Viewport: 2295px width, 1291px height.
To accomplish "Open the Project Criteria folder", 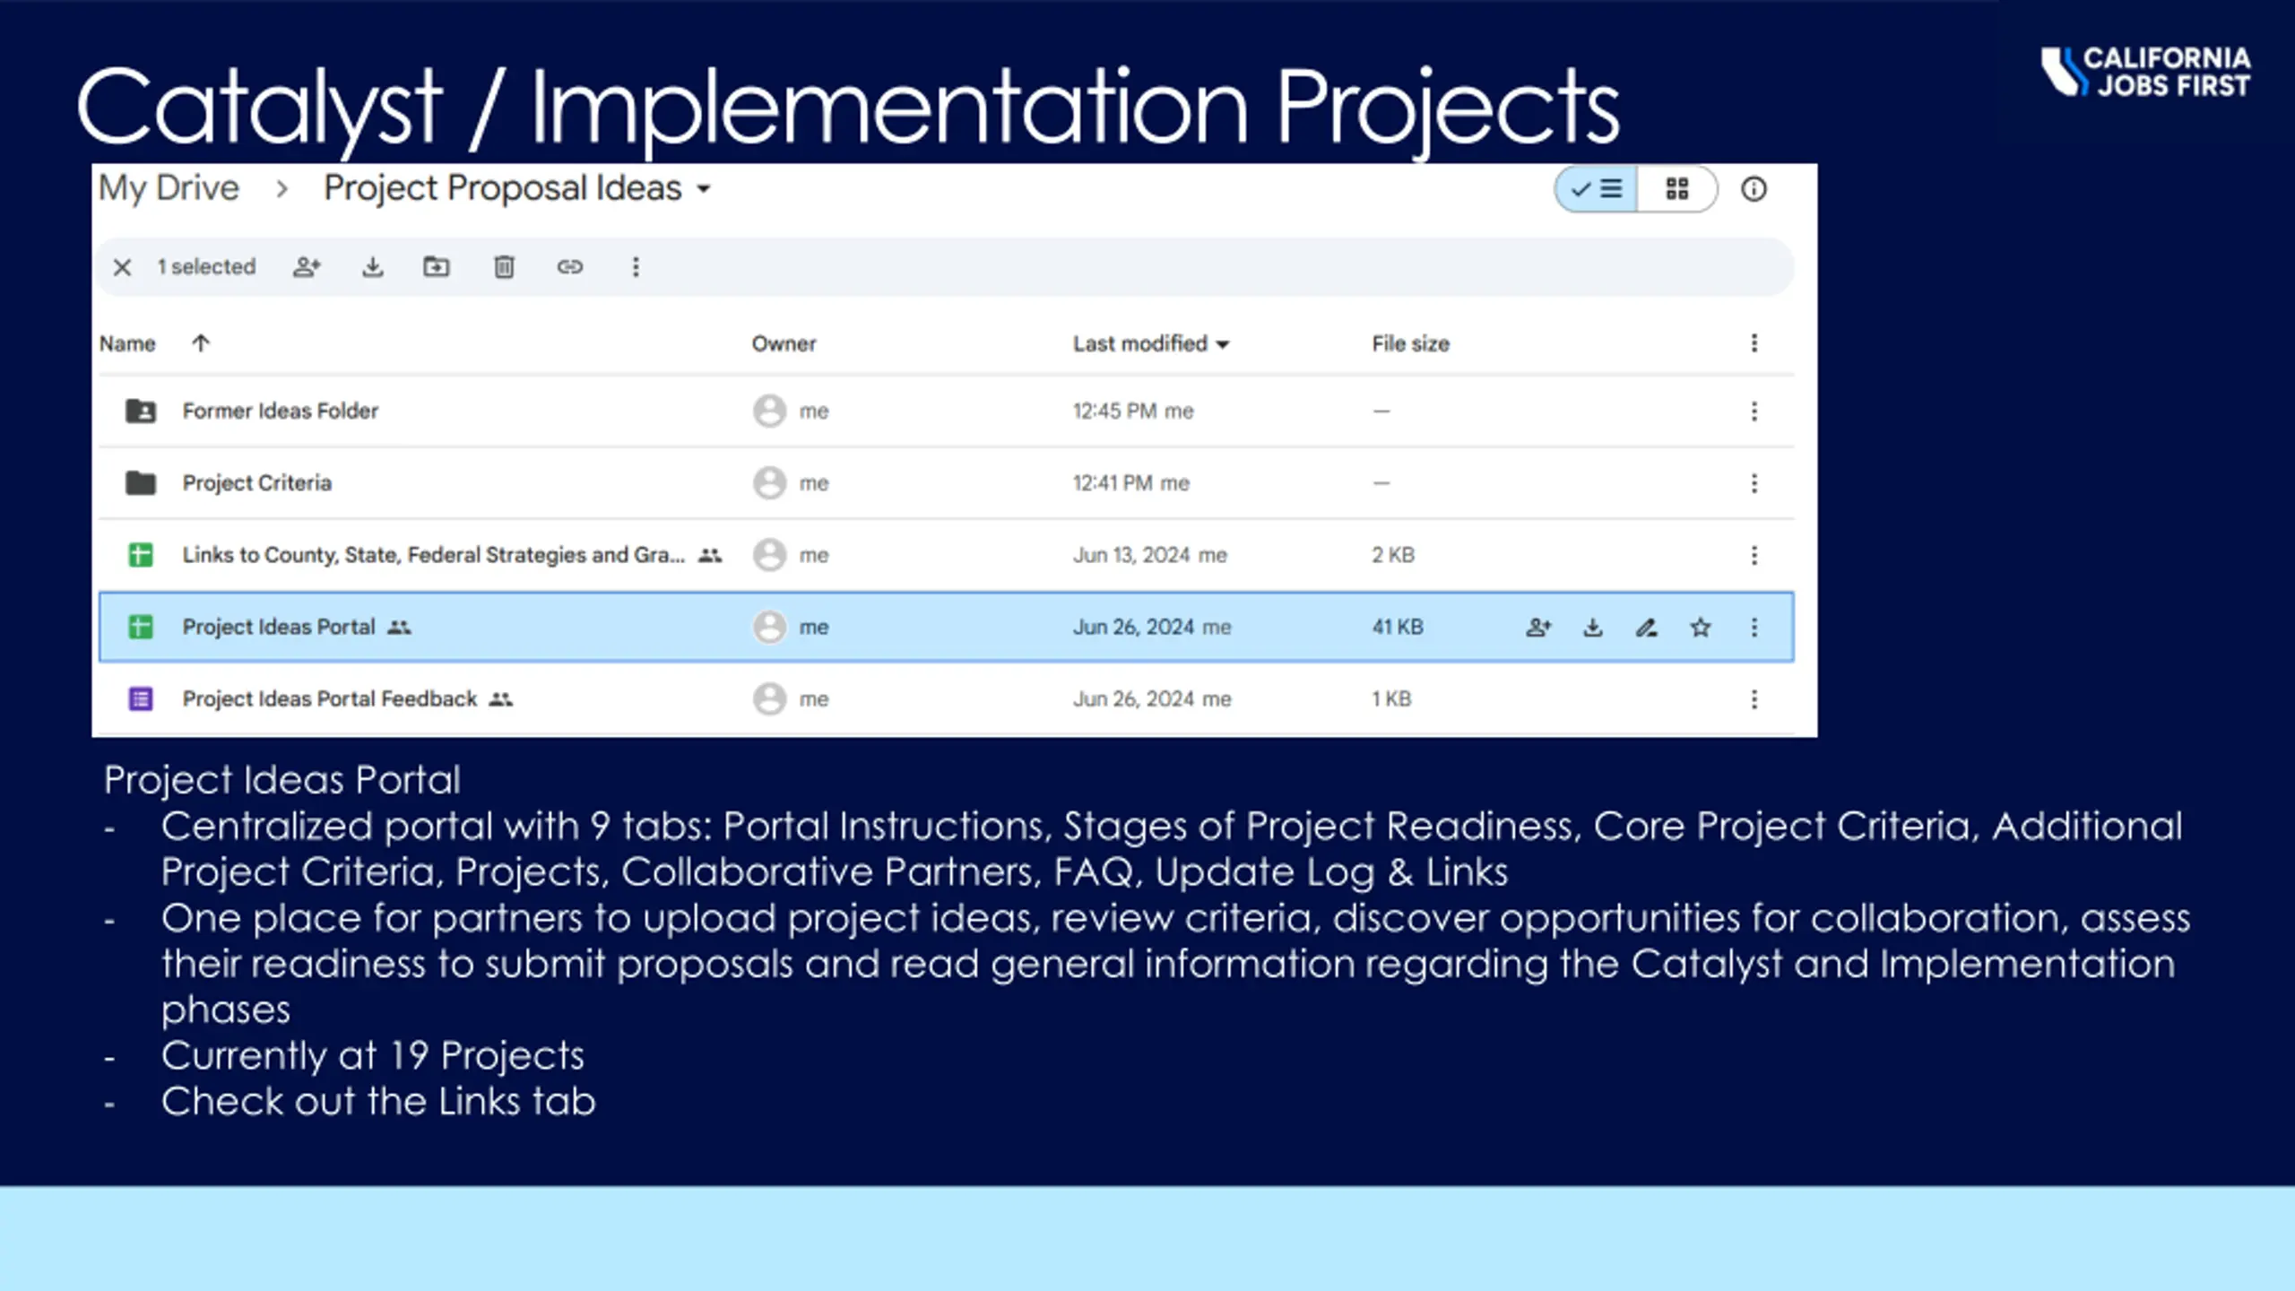I will (257, 483).
